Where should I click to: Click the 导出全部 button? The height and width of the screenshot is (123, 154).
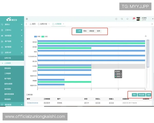point(141,95)
